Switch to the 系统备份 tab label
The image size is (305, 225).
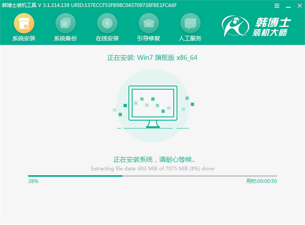pyautogui.click(x=65, y=38)
